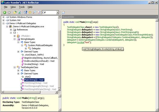The height and width of the screenshot is (112, 159).
Task: Click the StringDelegate delegate type icon
Action: (18, 39)
